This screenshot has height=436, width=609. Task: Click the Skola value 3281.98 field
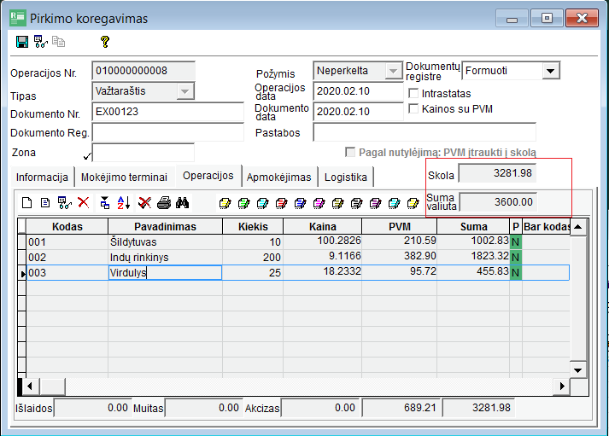click(x=498, y=173)
